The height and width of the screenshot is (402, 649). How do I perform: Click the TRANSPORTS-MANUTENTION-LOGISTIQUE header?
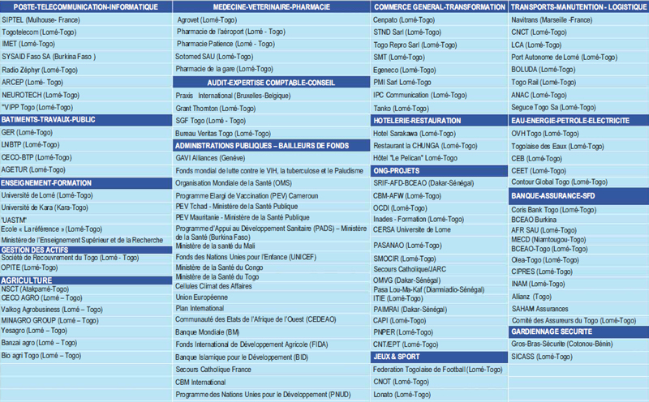578,6
